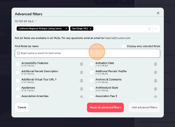Open info for Additional Parcels Yes/No
The width and height of the screenshot is (175, 127).
pos(155,72)
